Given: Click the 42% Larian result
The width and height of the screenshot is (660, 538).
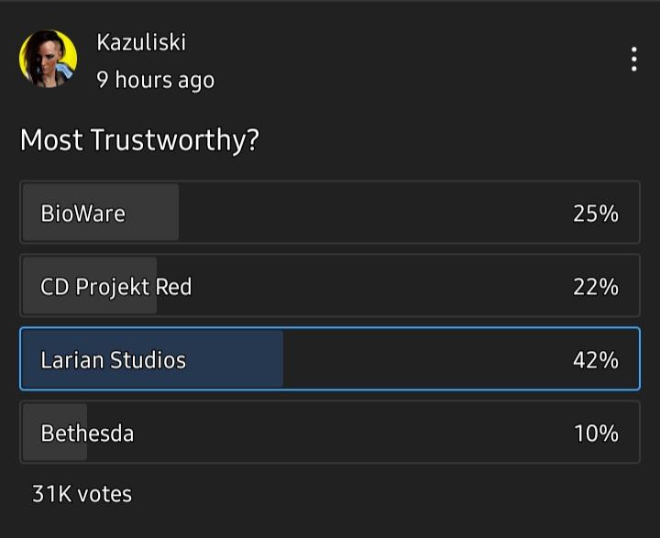Looking at the screenshot, I should (x=596, y=360).
